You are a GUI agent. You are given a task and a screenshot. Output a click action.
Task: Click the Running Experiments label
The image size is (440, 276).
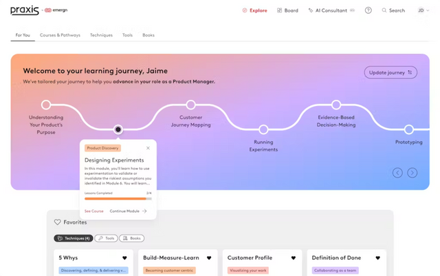(263, 146)
